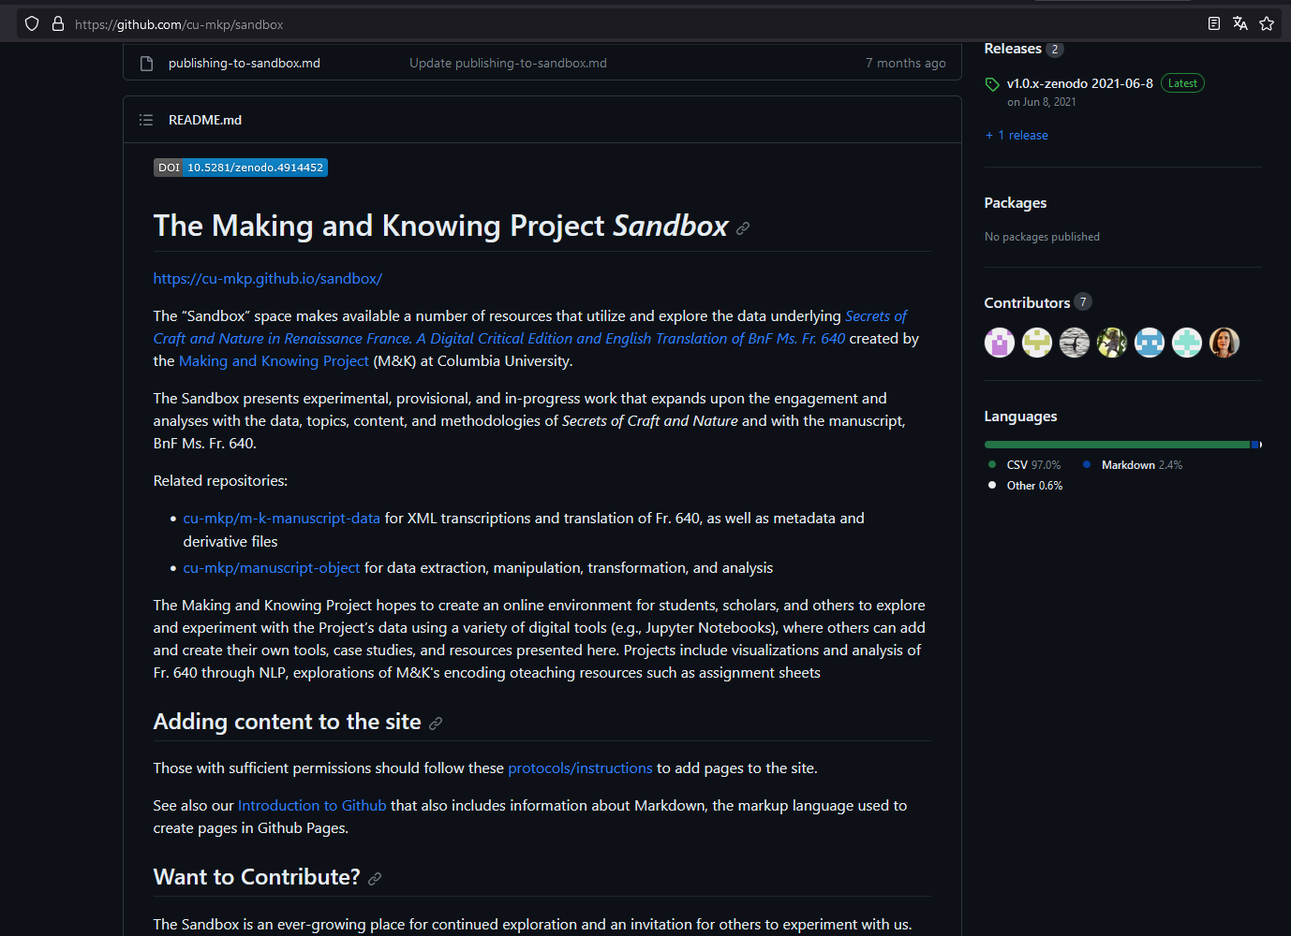The image size is (1291, 936).
Task: Open the cu-mkp.github.io/sandbox link
Action: 268,279
